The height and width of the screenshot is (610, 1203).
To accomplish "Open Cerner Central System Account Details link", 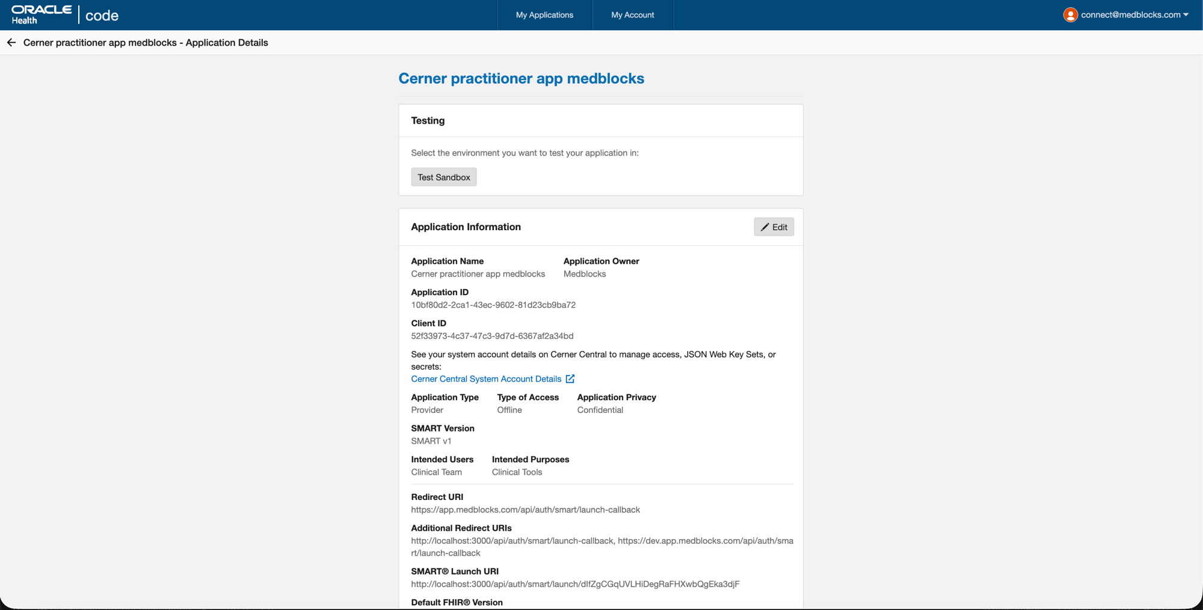I will (486, 379).
